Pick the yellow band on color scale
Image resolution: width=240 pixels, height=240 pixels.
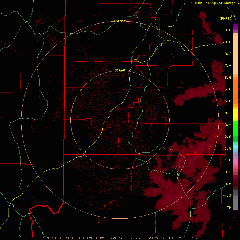tap(235, 114)
